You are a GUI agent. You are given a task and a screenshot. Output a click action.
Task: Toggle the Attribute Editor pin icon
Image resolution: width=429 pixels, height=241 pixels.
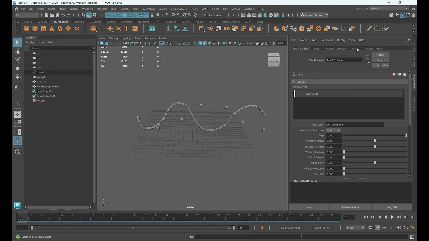coord(408,40)
